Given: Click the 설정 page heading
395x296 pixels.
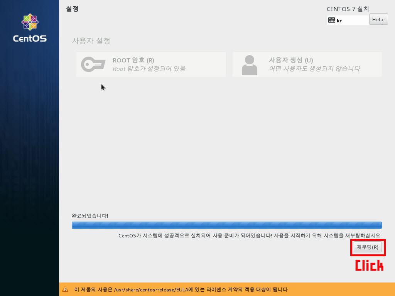Looking at the screenshot, I should [72, 9].
